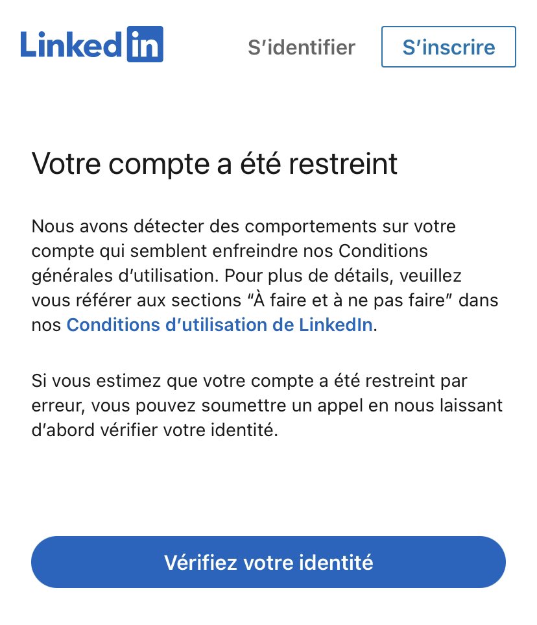The width and height of the screenshot is (537, 625).
Task: Click "d'abord vérifier votre identité" paragraph text
Action: (x=154, y=430)
